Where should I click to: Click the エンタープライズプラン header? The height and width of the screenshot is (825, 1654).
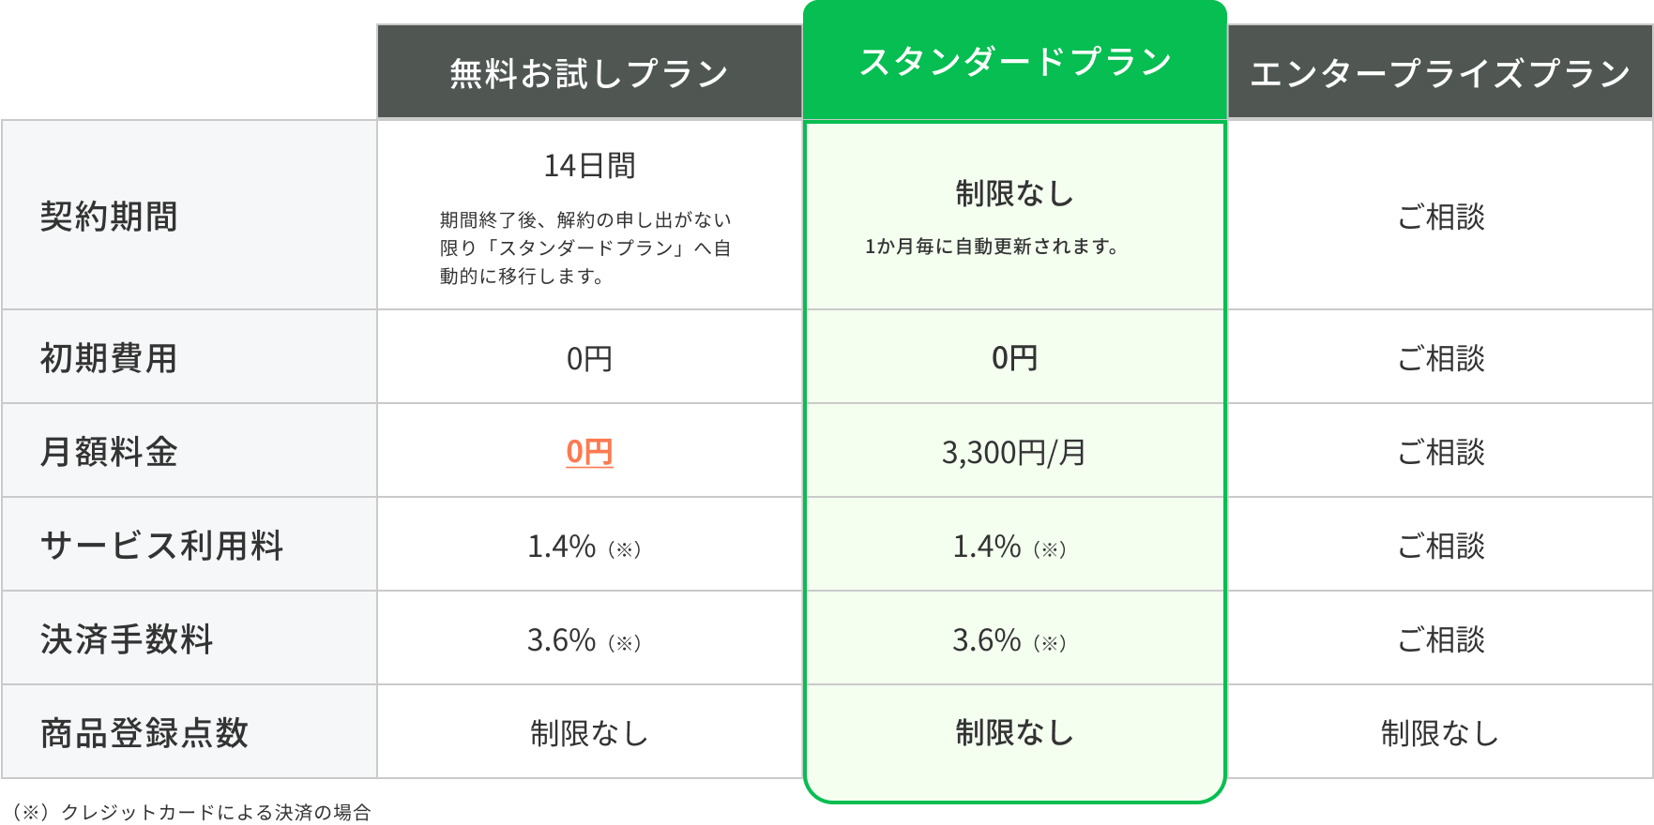1440,73
